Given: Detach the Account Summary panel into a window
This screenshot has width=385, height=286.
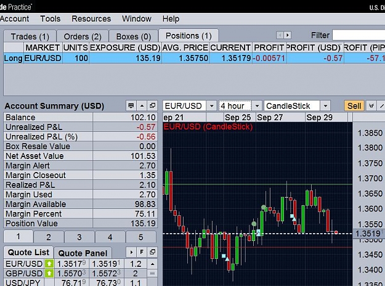Looking at the screenshot, I should [x=153, y=106].
